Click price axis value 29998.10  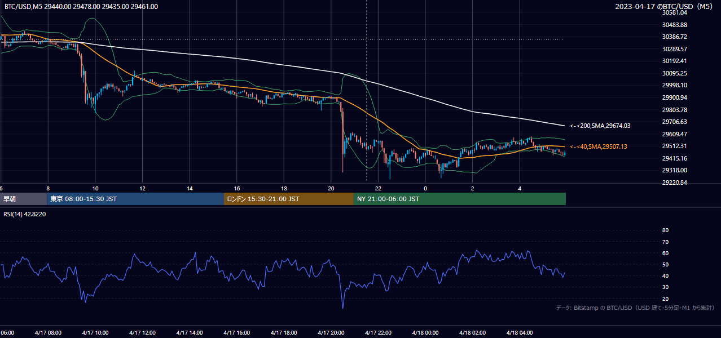tap(674, 85)
